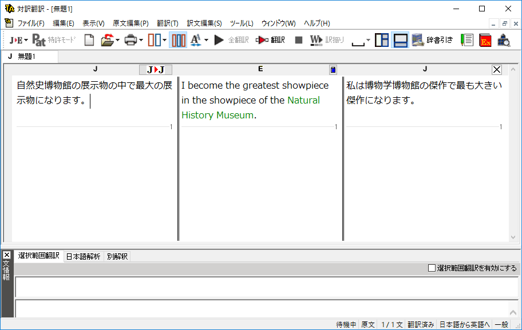Create a new blank document
Viewport: 522px width, 330px height.
click(x=89, y=40)
